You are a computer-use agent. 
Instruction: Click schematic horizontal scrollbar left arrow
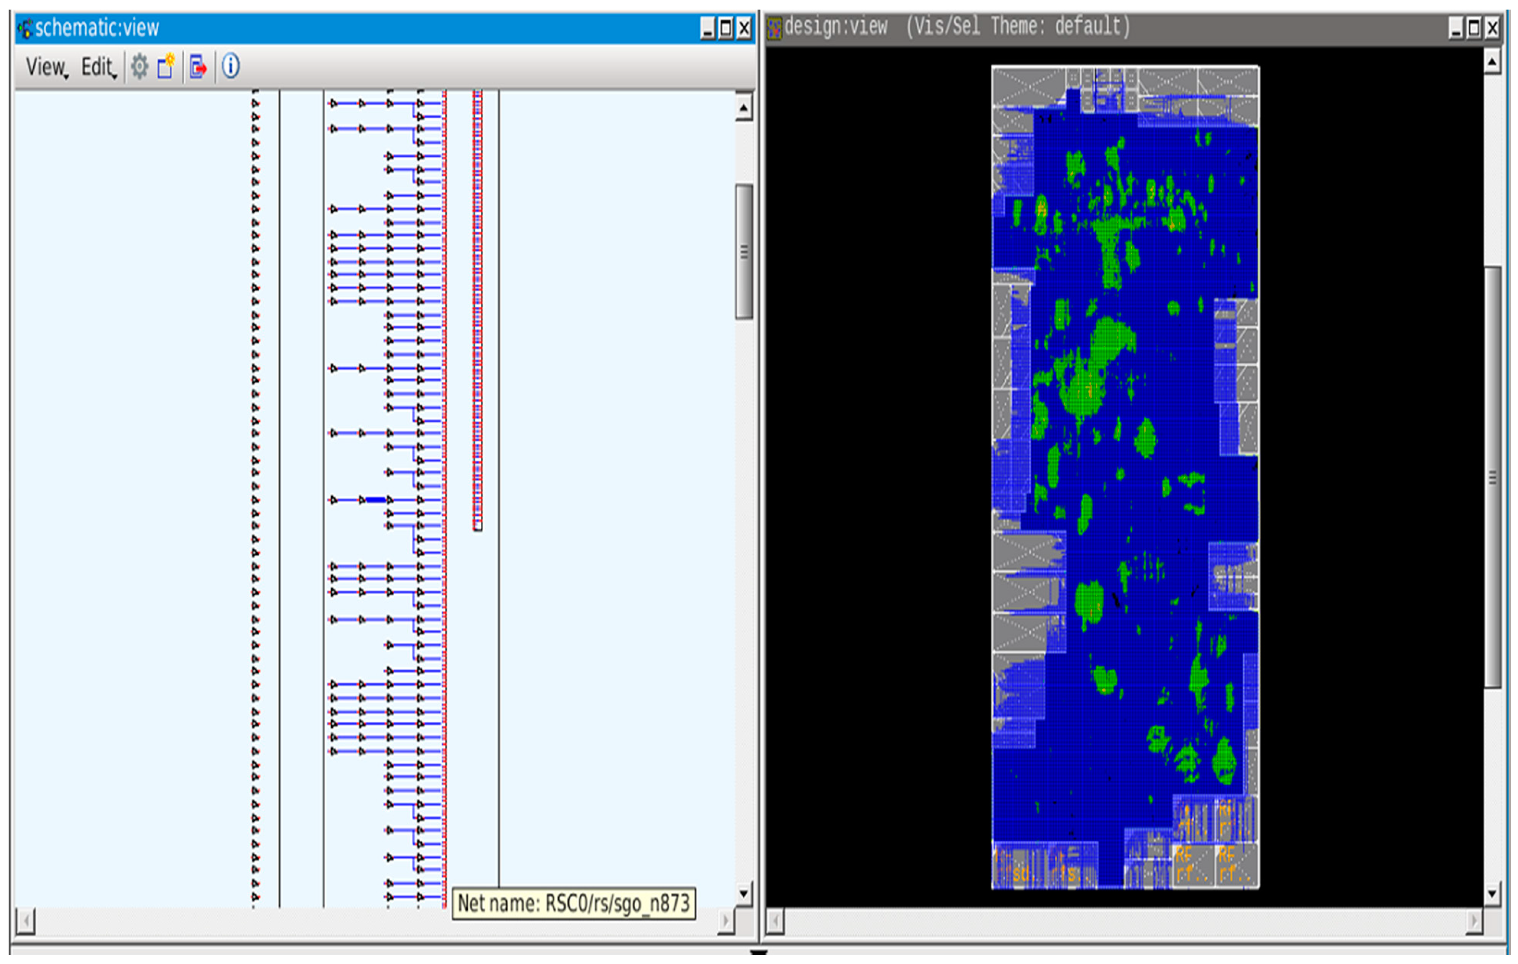[x=25, y=922]
